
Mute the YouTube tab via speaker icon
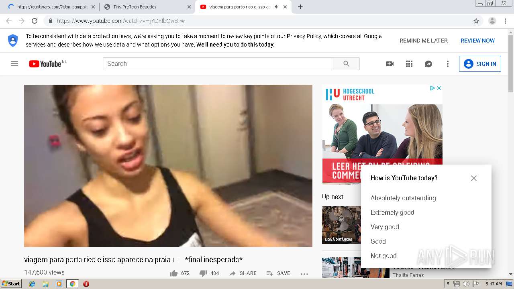point(276,7)
